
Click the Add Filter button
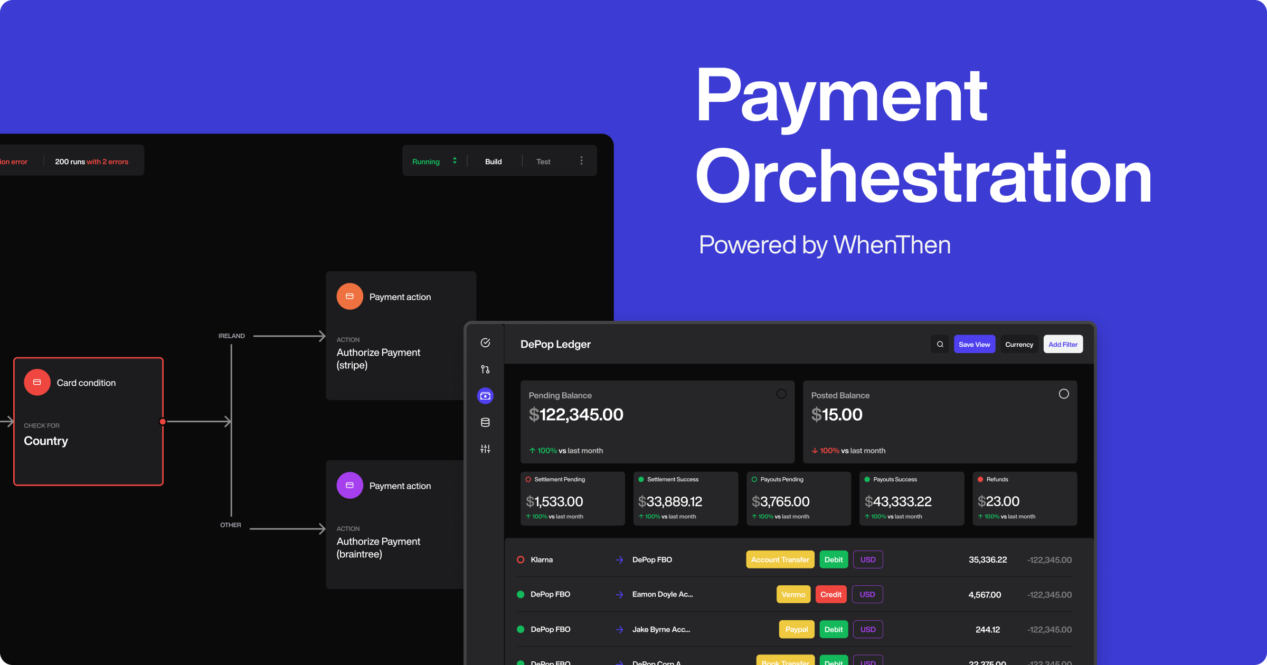[x=1063, y=344]
